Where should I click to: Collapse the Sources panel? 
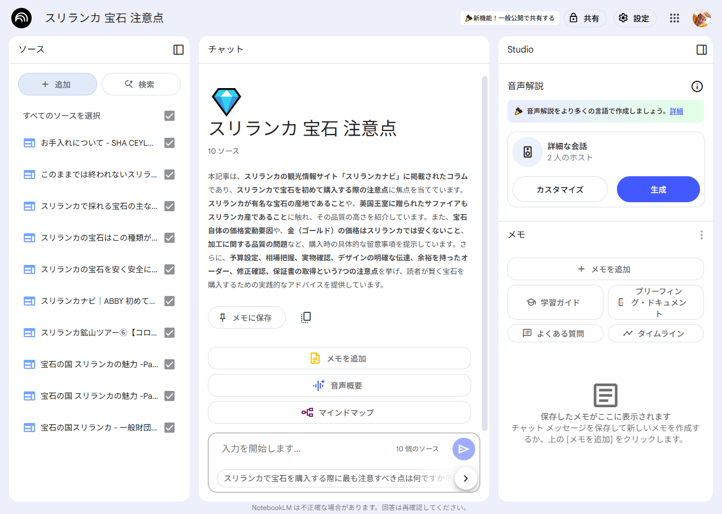tap(179, 50)
